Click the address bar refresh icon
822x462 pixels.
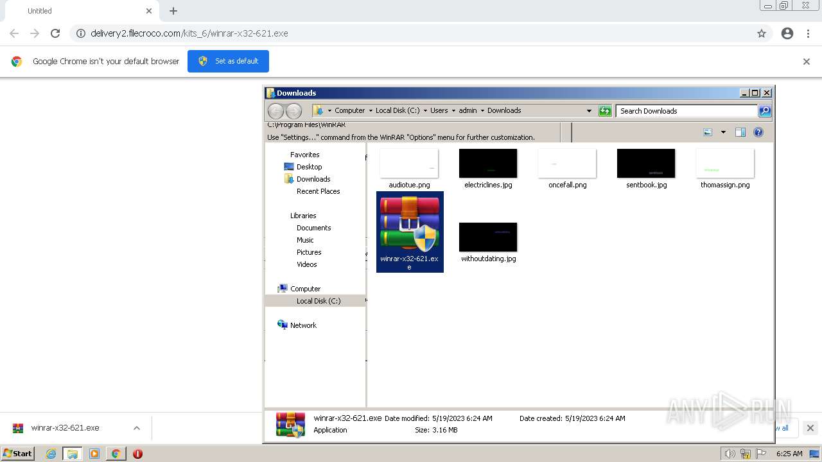(x=605, y=111)
